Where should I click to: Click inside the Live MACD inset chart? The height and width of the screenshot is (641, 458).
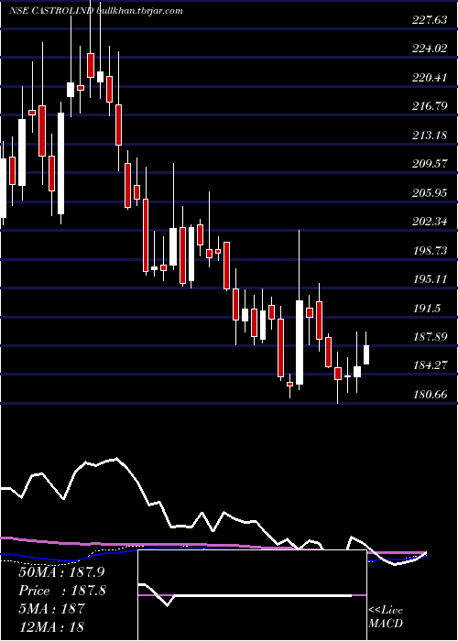(x=252, y=595)
